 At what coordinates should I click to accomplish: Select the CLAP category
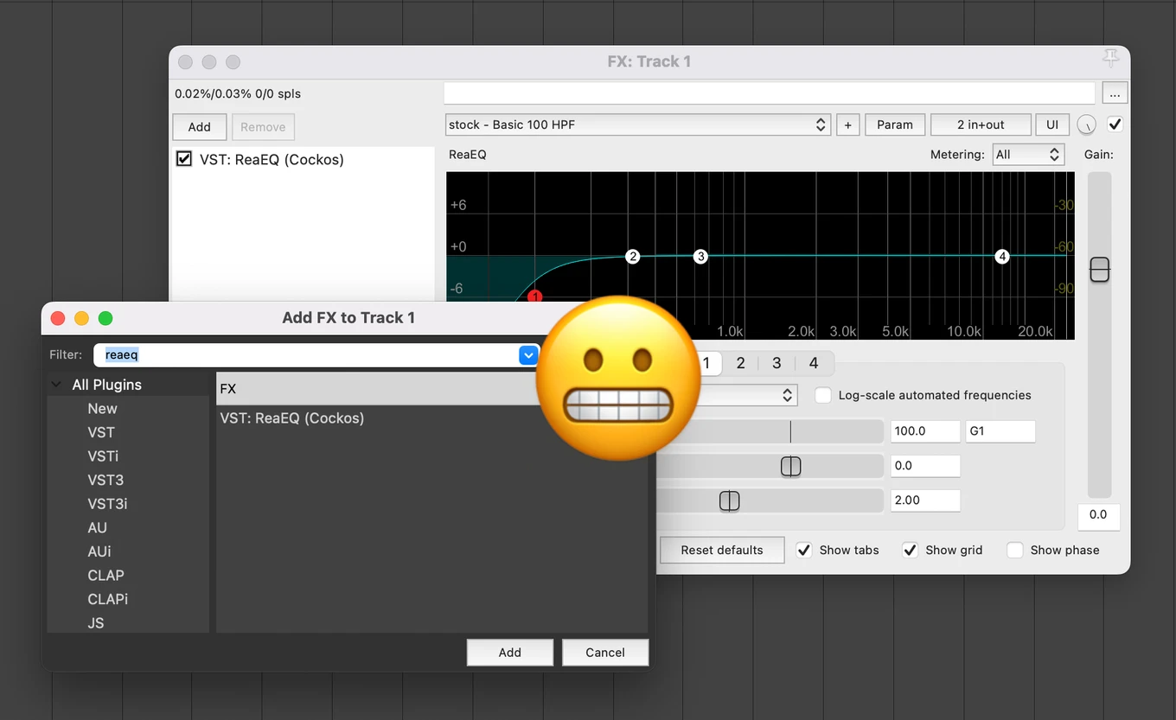coord(105,575)
